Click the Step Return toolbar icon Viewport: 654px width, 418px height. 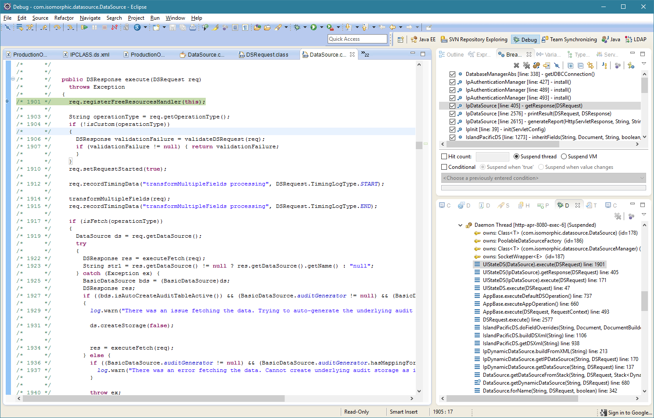coord(44,27)
